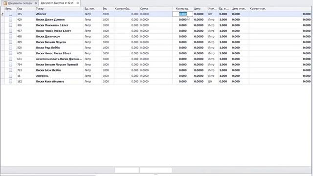Viewport: 313px width, 176px height.
Task: Select the Виски Джек Дэниел product name
Action: point(50,20)
